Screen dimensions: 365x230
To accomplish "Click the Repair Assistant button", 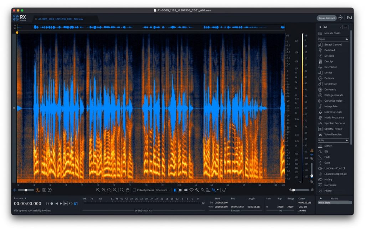I will coord(326,18).
